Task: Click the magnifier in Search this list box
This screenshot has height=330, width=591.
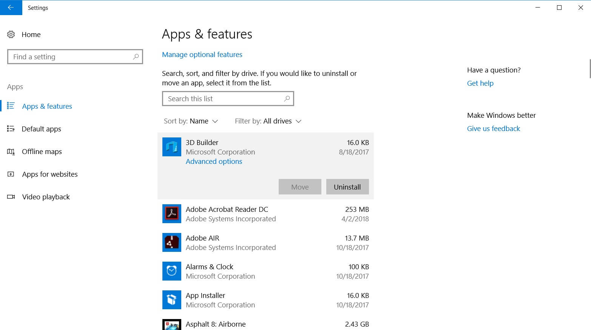Action: 287,99
